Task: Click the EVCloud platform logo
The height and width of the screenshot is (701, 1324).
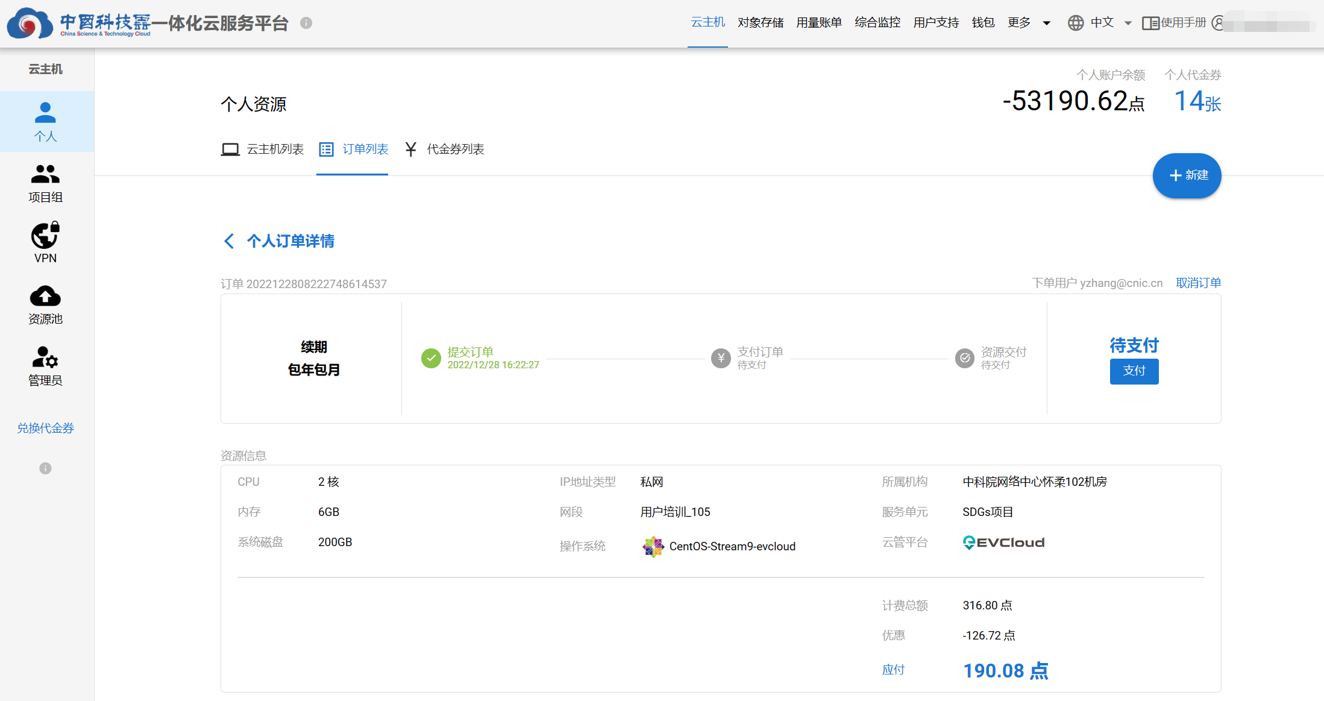Action: pos(1003,542)
